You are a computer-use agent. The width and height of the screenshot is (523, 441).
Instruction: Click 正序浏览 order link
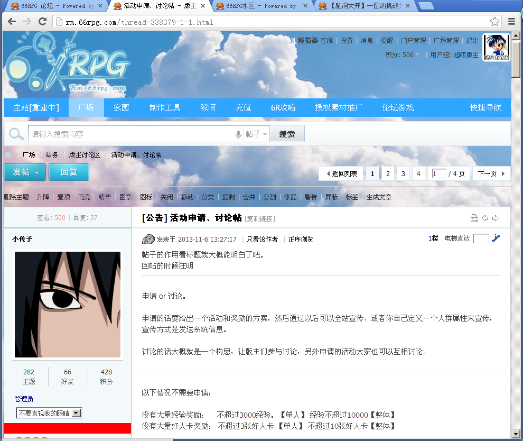[301, 239]
